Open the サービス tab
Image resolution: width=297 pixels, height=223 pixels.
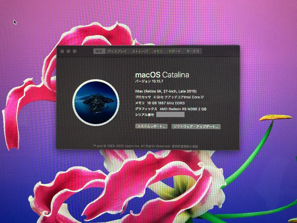pyautogui.click(x=193, y=51)
